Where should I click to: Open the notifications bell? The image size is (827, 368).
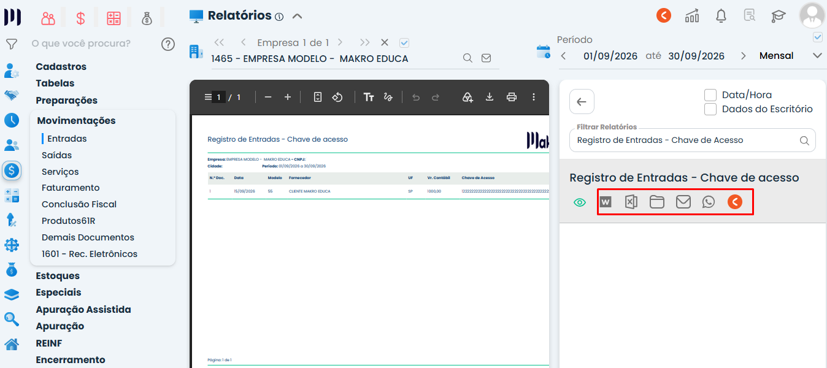(x=721, y=16)
